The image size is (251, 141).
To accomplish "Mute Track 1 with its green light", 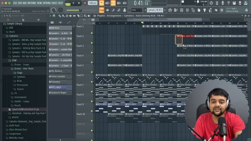I will tap(92, 33).
